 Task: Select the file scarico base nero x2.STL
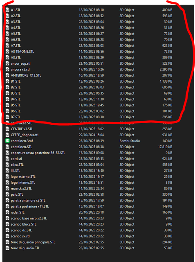pyautogui.click(x=29, y=218)
